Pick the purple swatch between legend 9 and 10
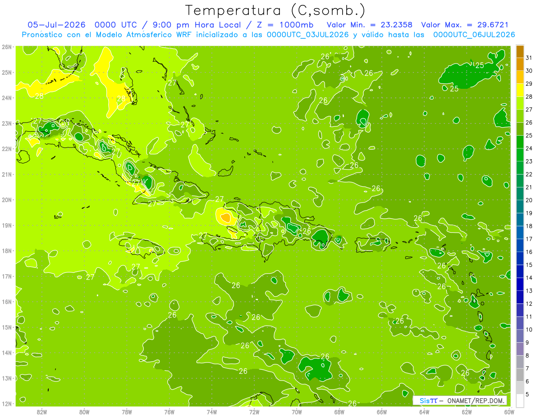 click(x=520, y=336)
